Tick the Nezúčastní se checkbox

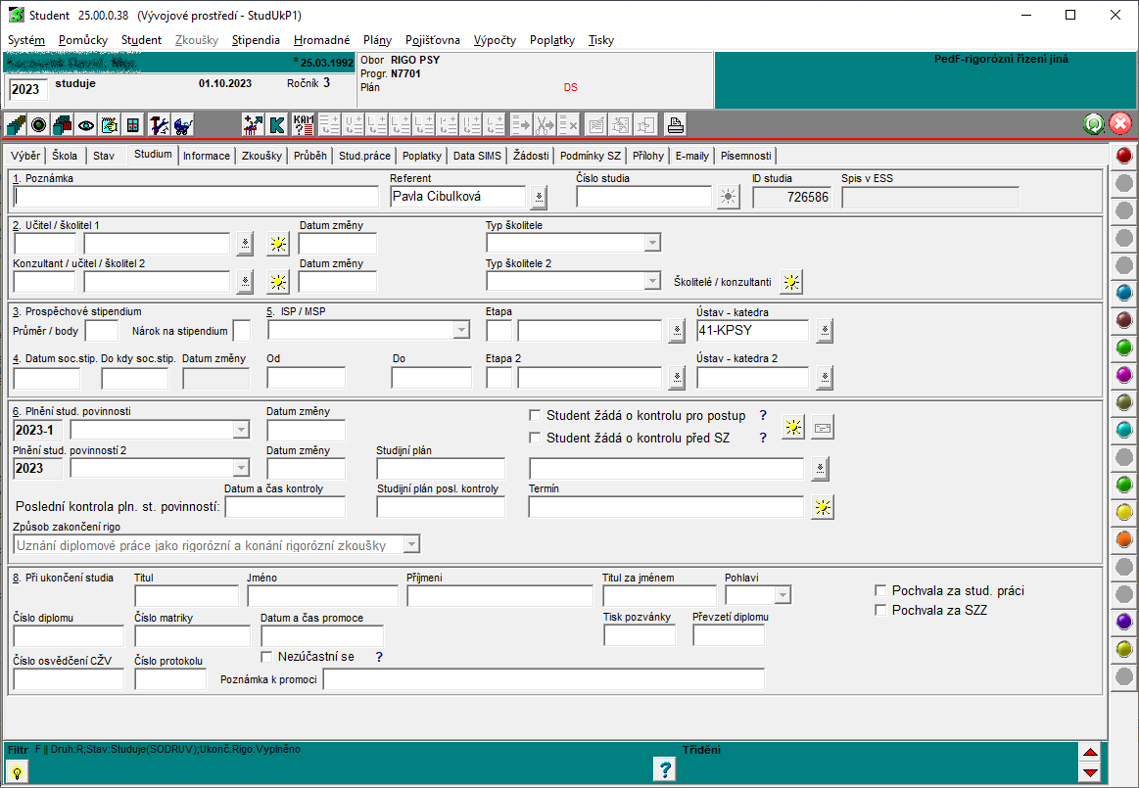point(266,656)
